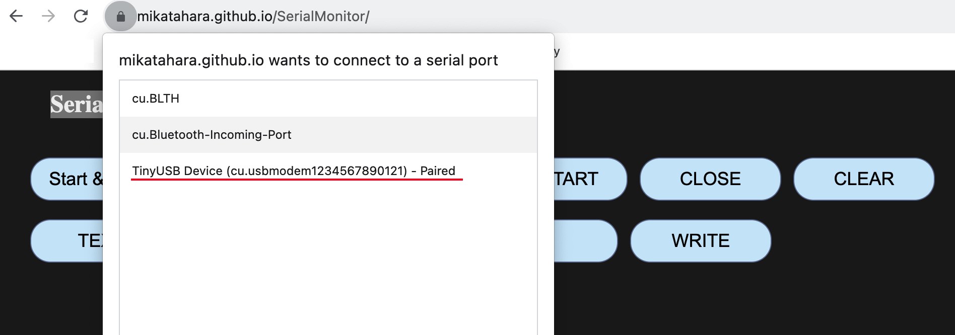The width and height of the screenshot is (955, 335).
Task: Click the browser forward arrow
Action: (x=48, y=17)
